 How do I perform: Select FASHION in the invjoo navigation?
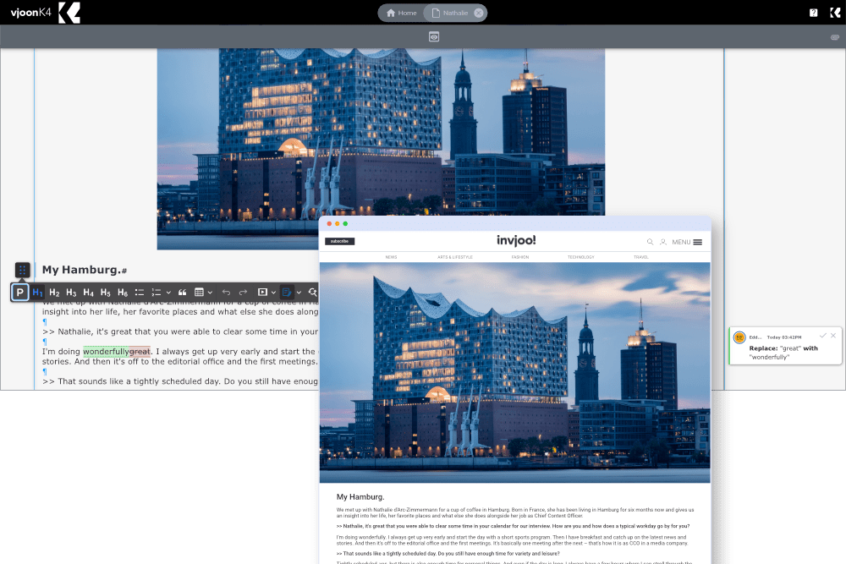pos(519,256)
